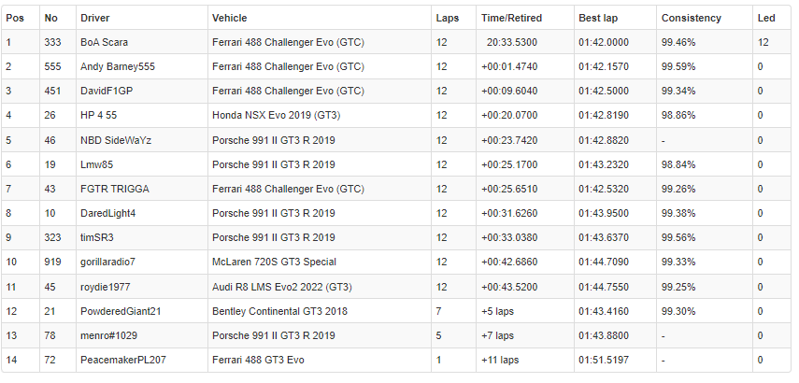Click the Driver column header
This screenshot has width=799, height=383.
pos(94,18)
